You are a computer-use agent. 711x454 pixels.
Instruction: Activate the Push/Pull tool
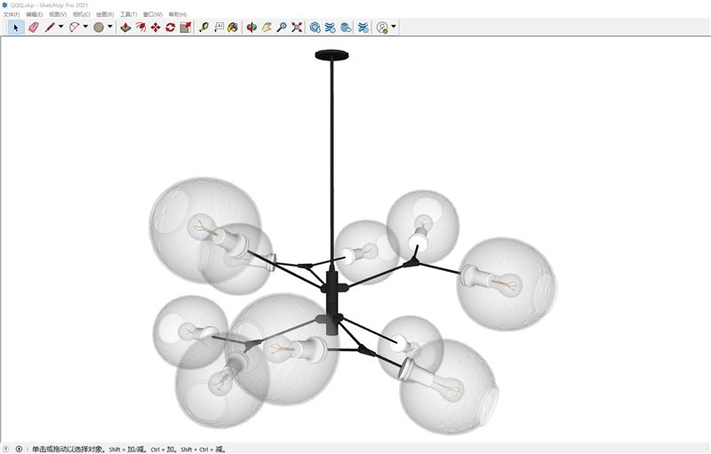pyautogui.click(x=125, y=28)
